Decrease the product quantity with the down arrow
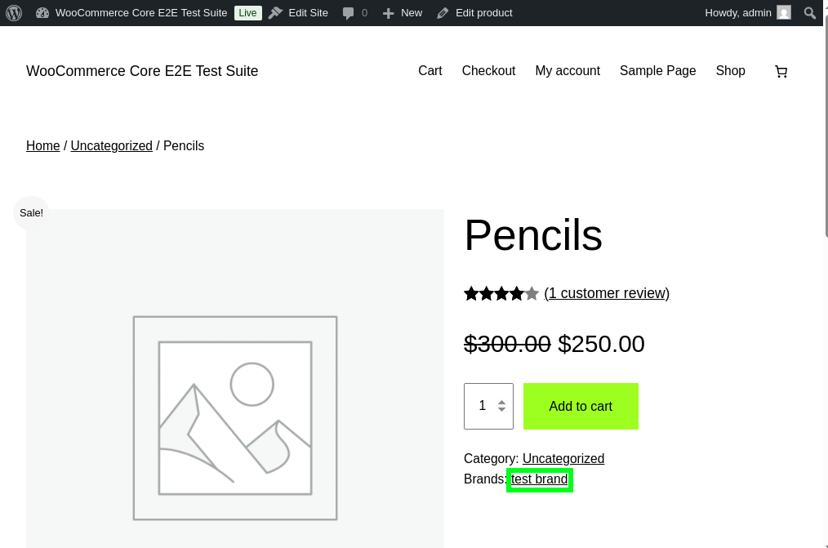 click(501, 410)
